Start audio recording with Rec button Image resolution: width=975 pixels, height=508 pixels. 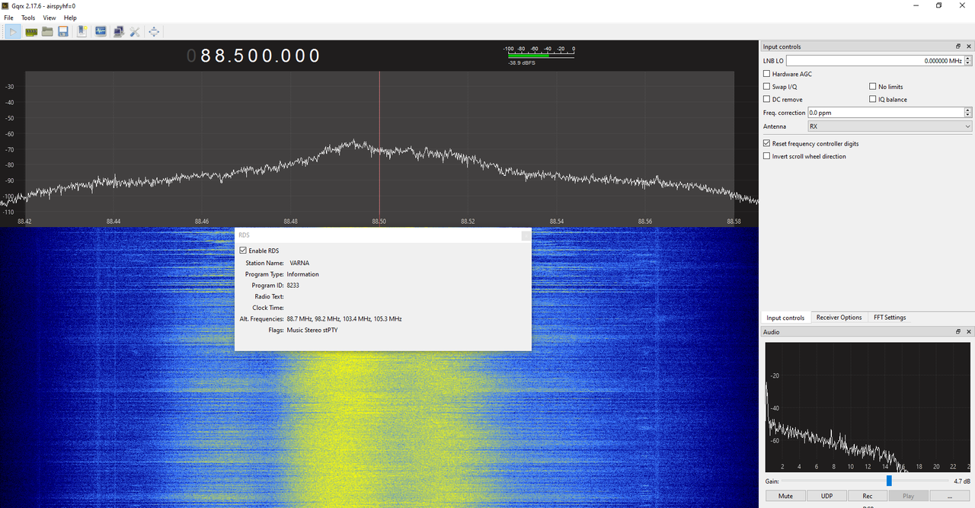(868, 496)
